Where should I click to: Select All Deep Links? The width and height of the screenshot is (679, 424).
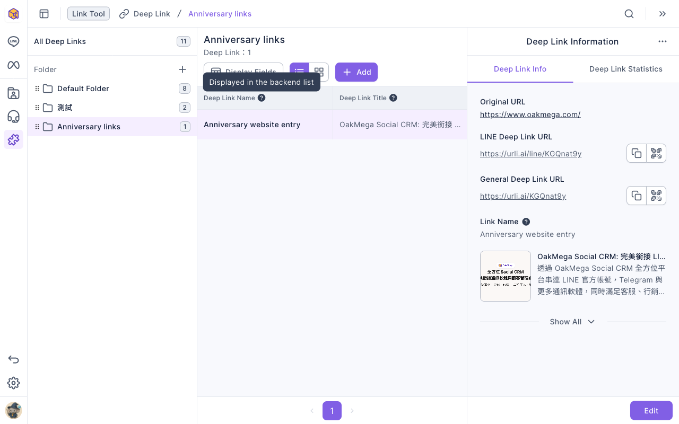pos(112,41)
